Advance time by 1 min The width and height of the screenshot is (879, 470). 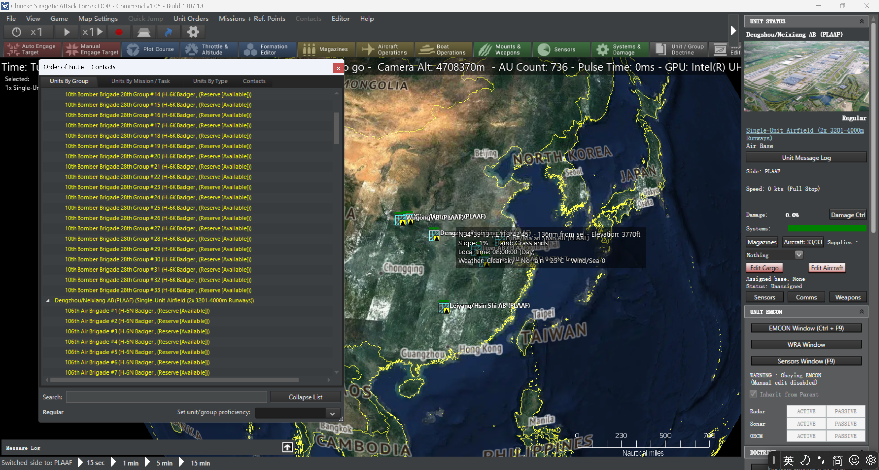coord(125,463)
